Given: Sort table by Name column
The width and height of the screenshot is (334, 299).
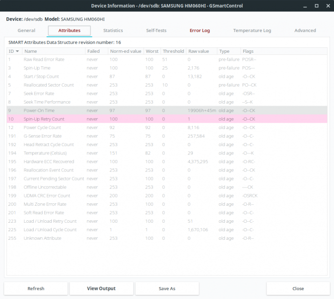Looking at the screenshot, I should [54, 51].
